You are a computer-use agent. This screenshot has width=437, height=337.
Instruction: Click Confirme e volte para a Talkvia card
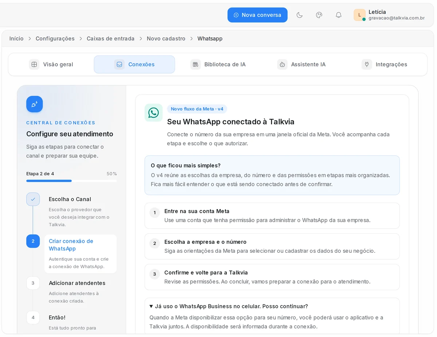[x=272, y=277]
